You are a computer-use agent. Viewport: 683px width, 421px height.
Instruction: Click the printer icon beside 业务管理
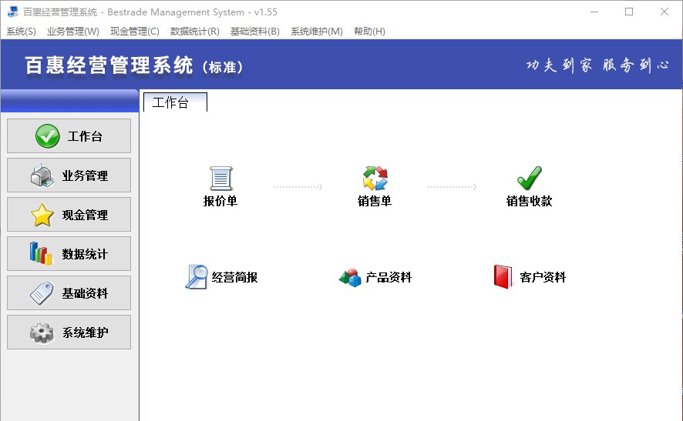42,175
